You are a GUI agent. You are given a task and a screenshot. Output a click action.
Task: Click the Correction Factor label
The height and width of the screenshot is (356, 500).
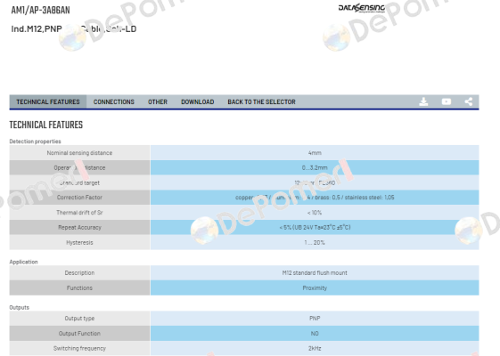click(79, 198)
